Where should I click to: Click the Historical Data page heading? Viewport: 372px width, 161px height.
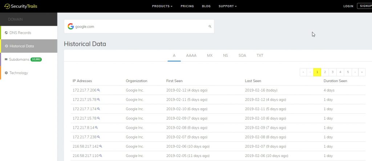tap(85, 44)
